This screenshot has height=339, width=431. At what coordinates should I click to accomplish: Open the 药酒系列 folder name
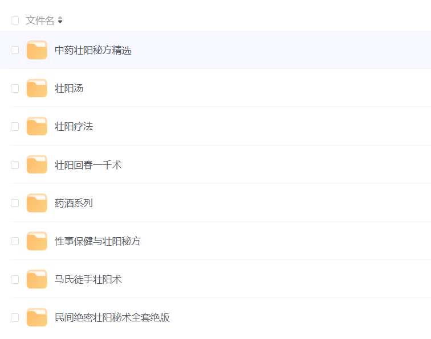click(74, 202)
